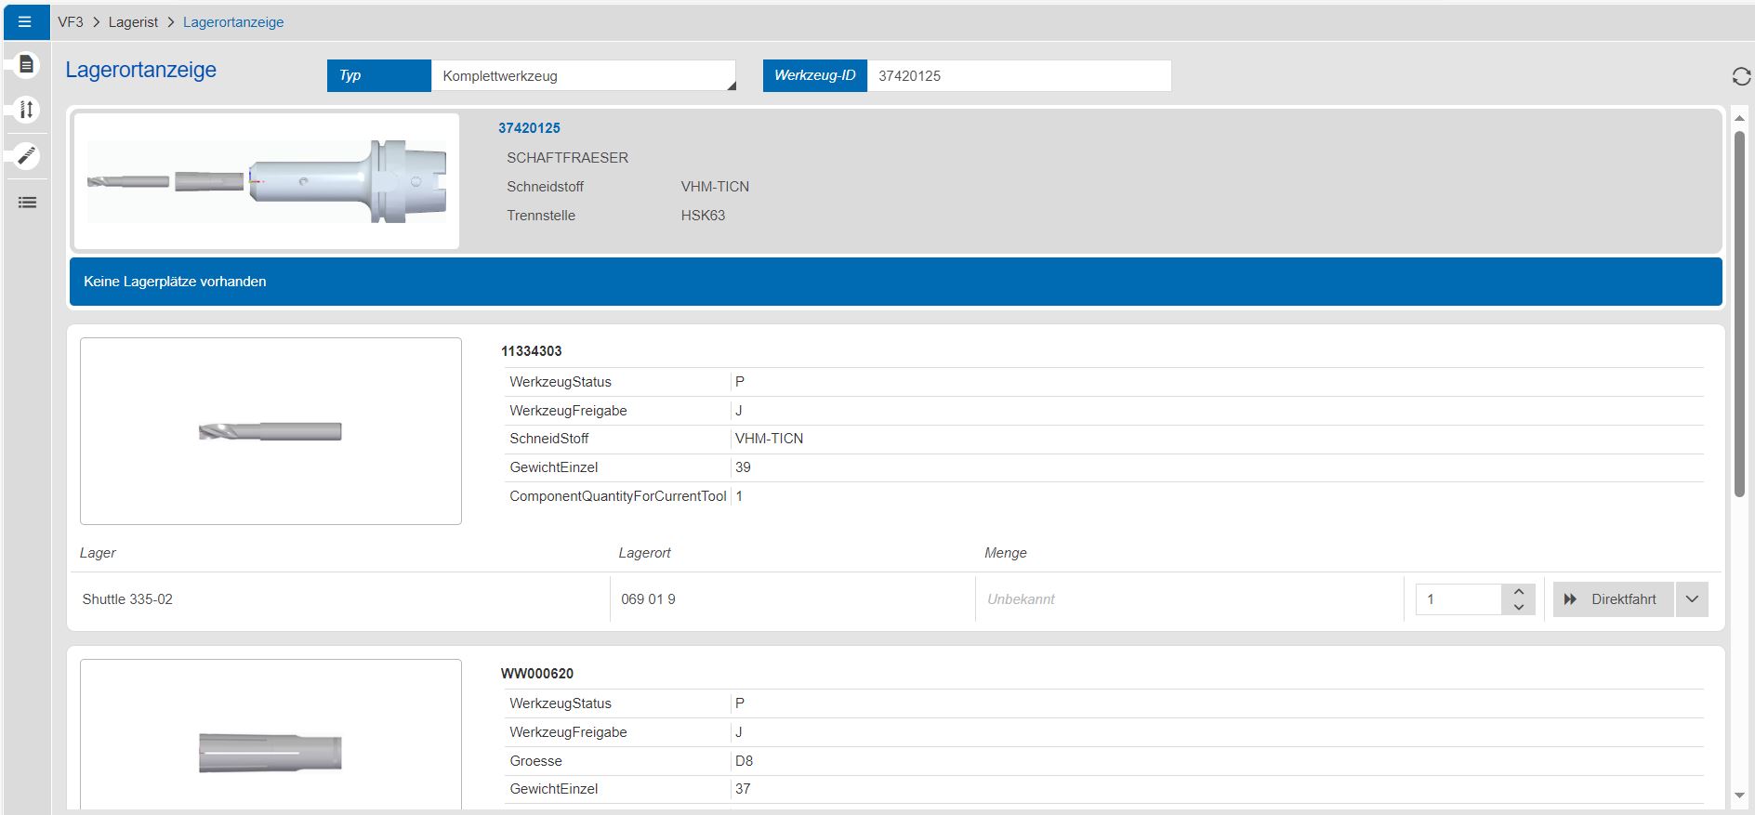
Task: Open the hamburger menu in the blue corner
Action: coord(25,22)
